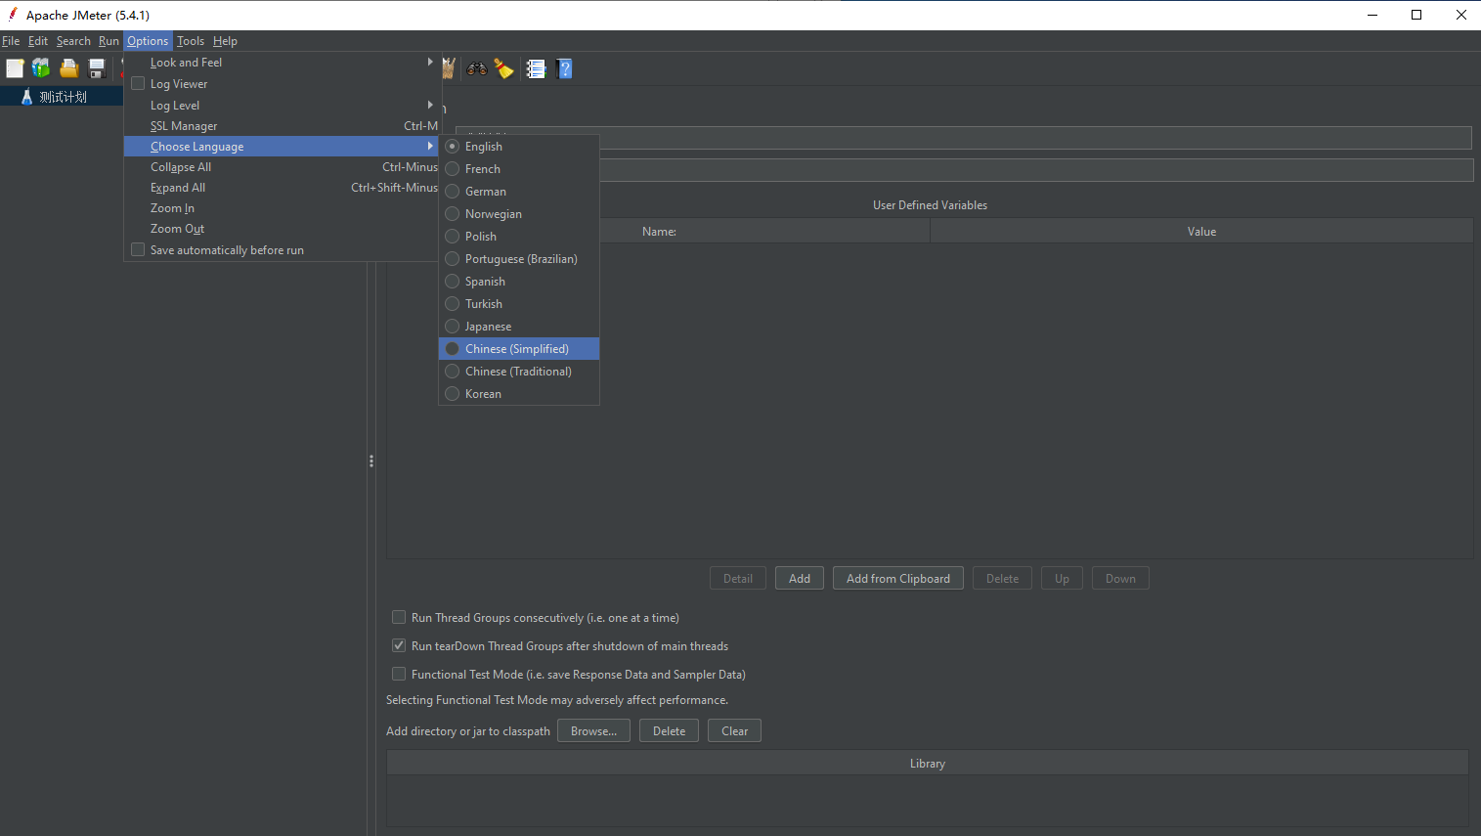Select the English language radio option
The height and width of the screenshot is (836, 1481).
point(519,147)
